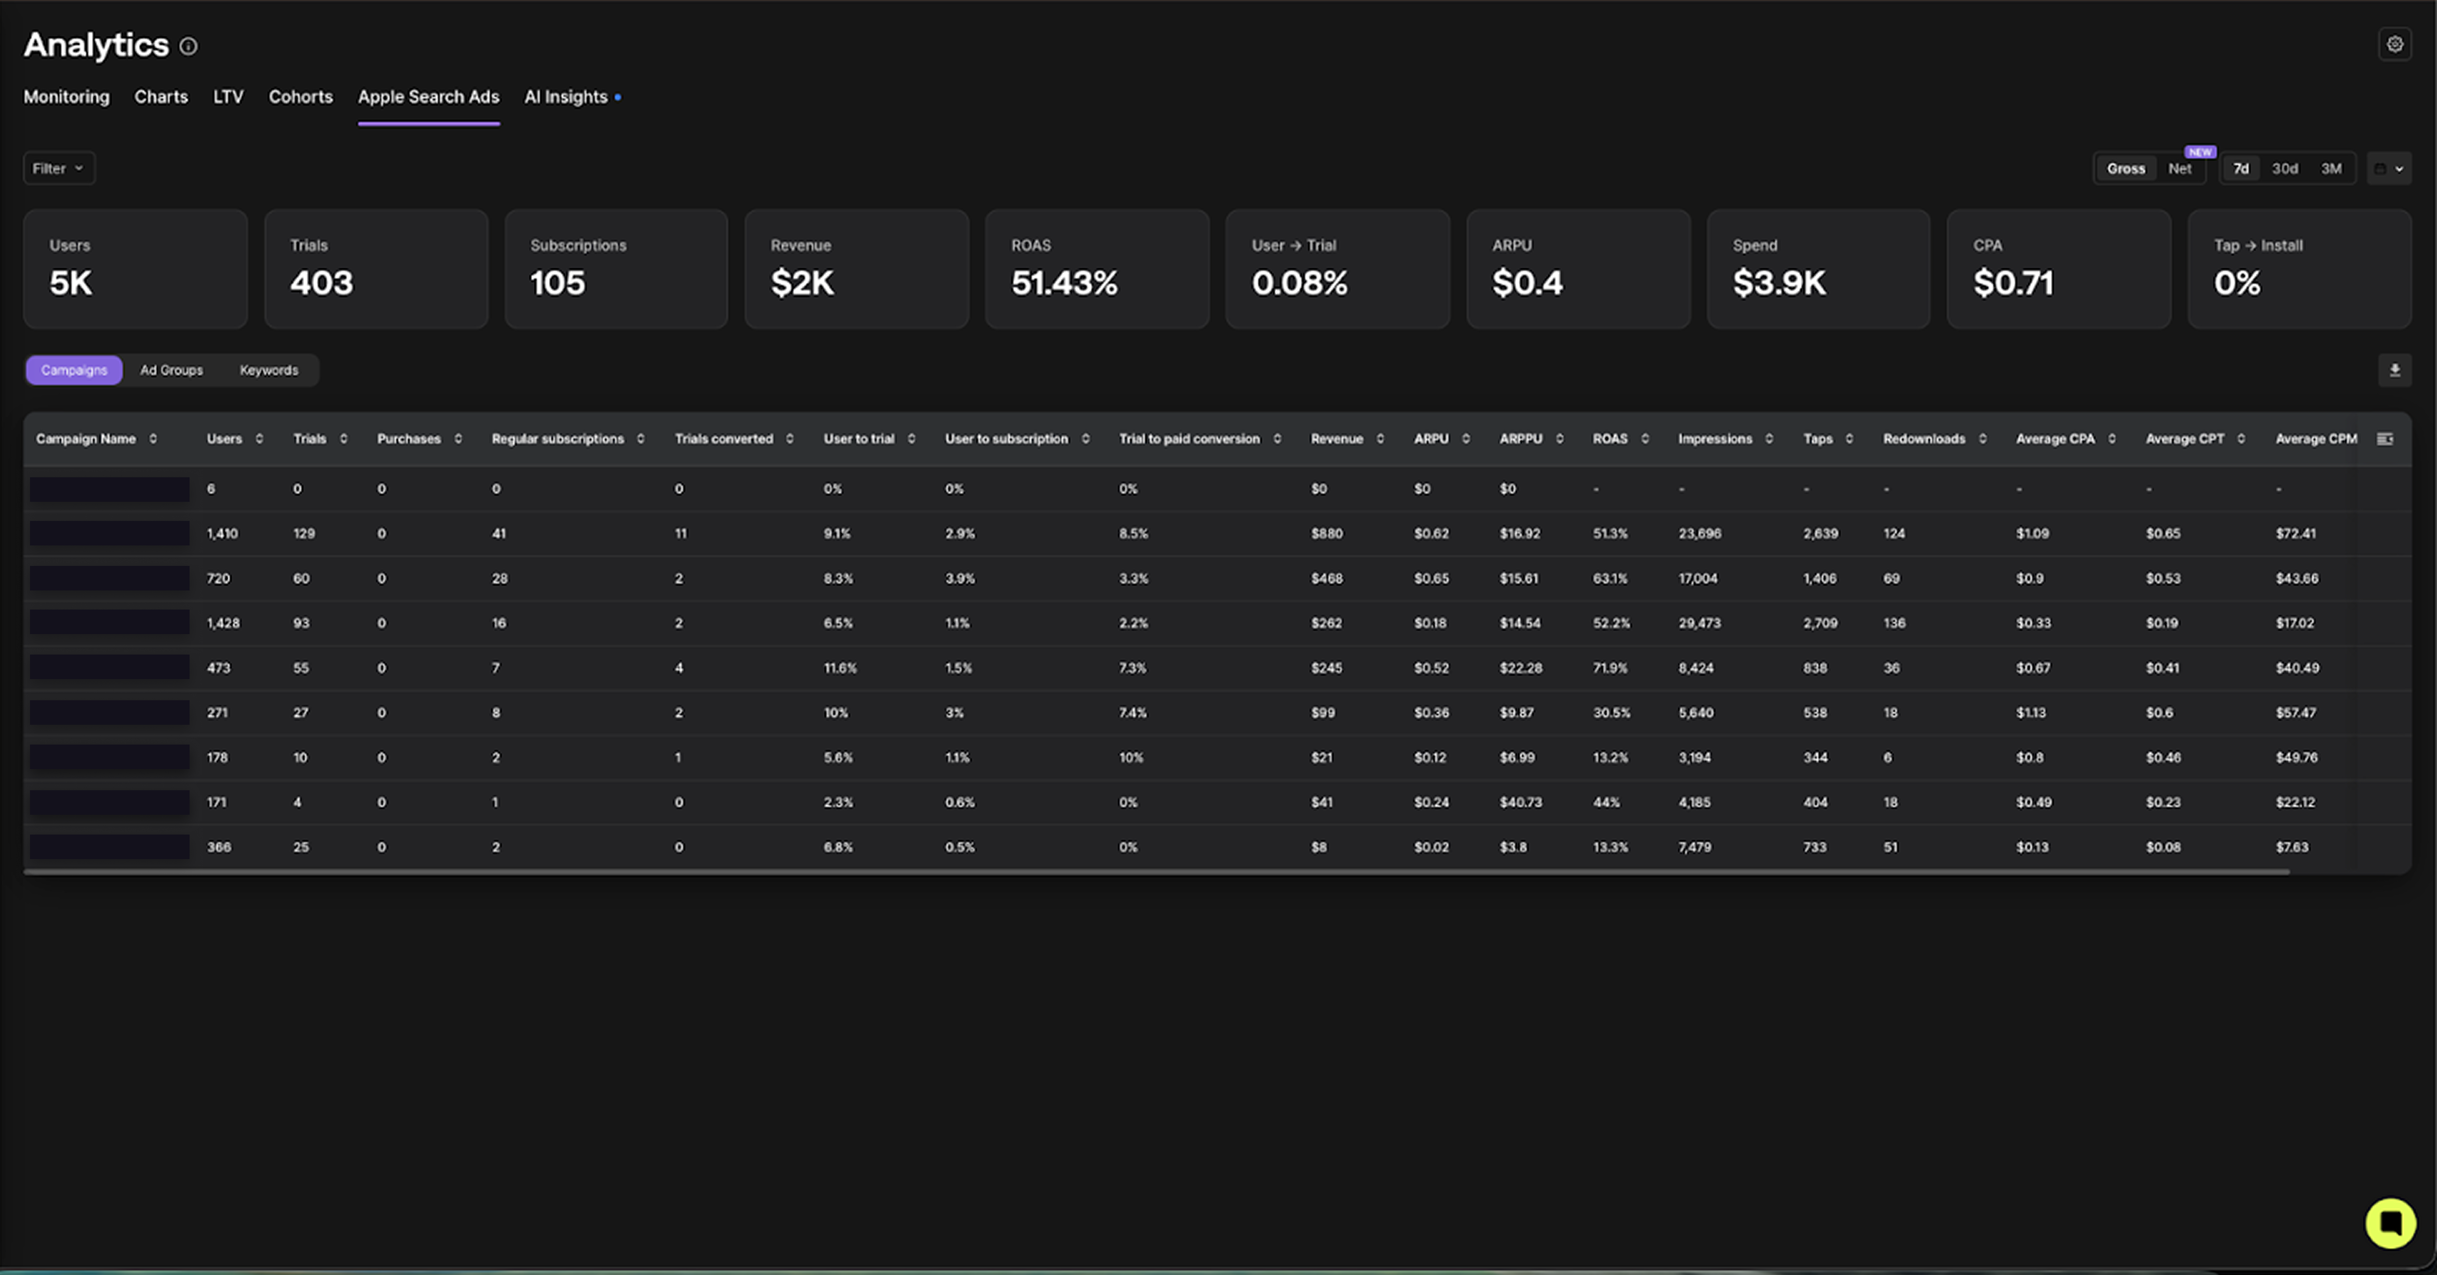The image size is (2437, 1275).
Task: Click the calendar date picker icon
Action: pyautogui.click(x=2380, y=168)
